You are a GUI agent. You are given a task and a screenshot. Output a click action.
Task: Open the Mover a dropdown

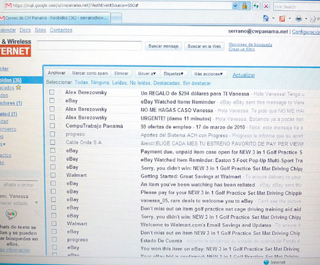tap(147, 74)
